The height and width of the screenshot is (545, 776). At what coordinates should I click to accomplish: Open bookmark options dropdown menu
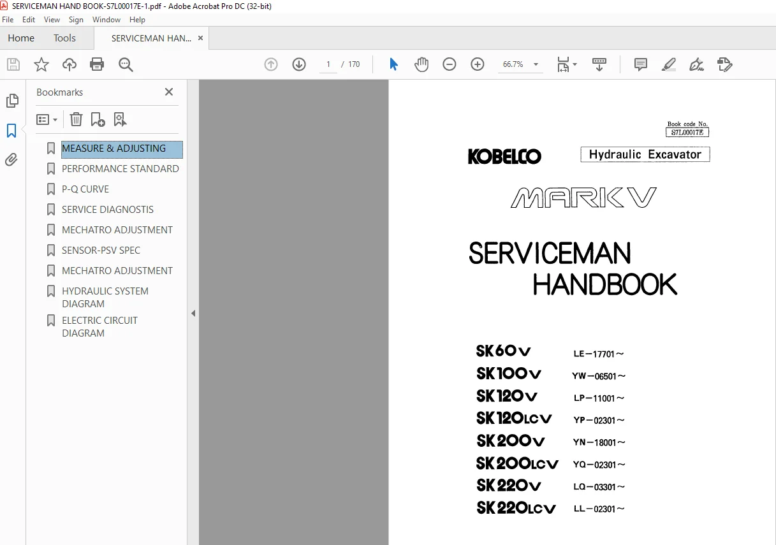coord(47,119)
